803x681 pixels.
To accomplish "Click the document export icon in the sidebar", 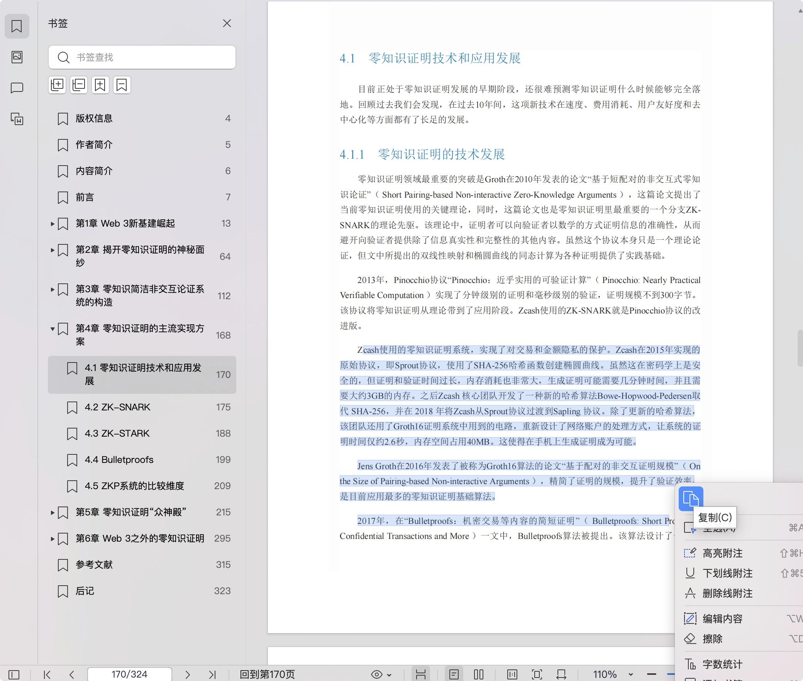I will point(17,120).
